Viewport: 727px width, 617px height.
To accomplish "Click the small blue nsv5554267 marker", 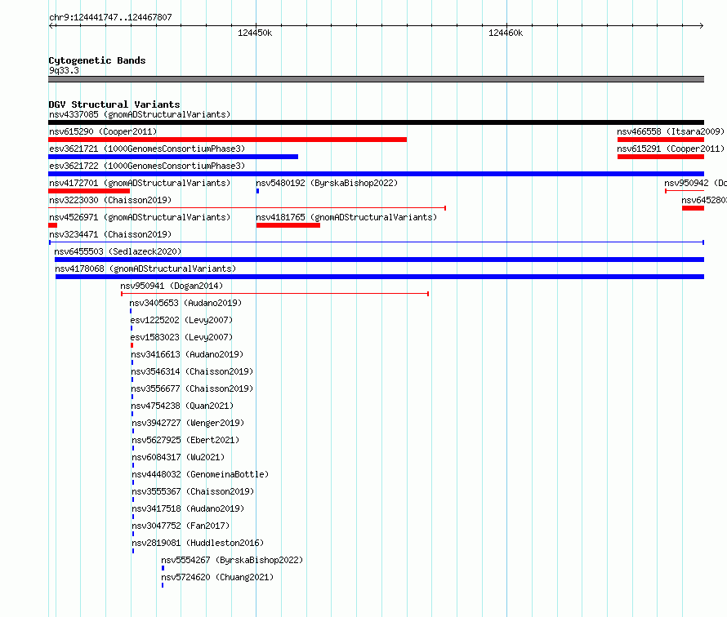I will coord(163,568).
